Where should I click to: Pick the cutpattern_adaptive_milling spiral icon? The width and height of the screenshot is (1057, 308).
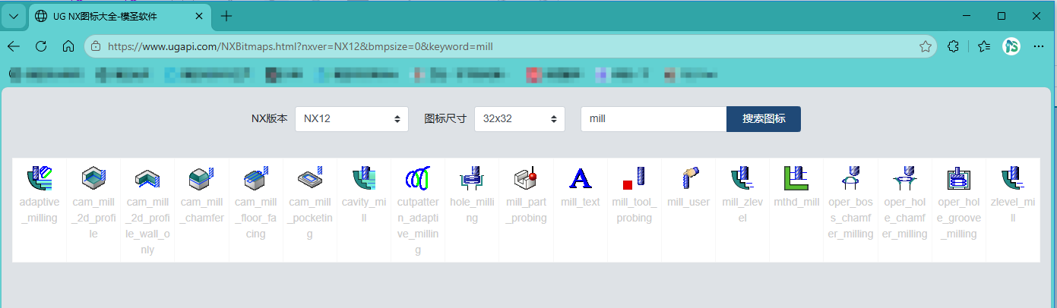(x=418, y=178)
